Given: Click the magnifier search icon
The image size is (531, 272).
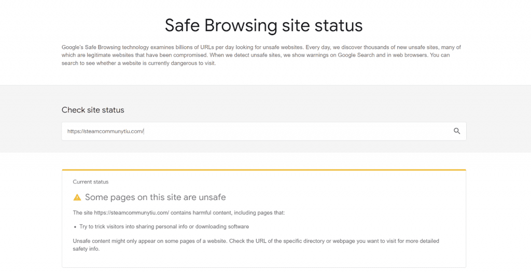Looking at the screenshot, I should click(x=457, y=131).
